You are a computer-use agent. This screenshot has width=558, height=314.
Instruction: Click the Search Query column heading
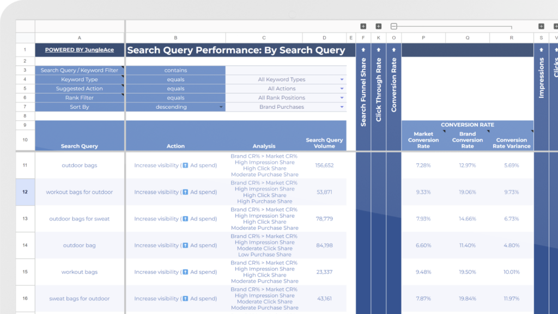click(80, 146)
